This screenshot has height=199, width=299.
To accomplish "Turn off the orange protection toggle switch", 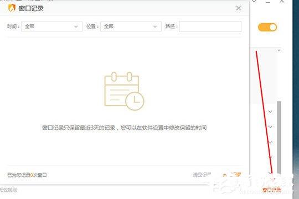I will click(267, 27).
